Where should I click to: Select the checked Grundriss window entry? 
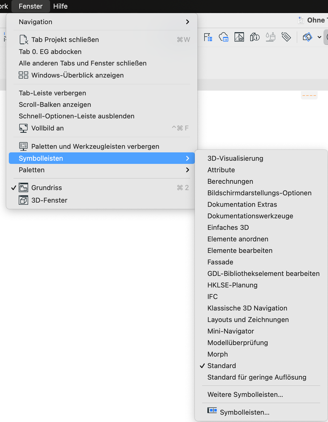pos(46,188)
